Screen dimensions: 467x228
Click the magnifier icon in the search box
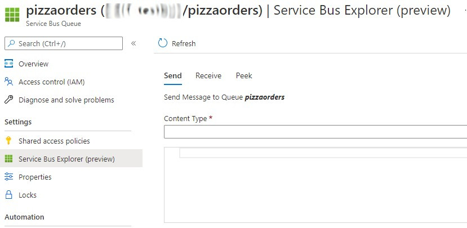click(x=11, y=43)
